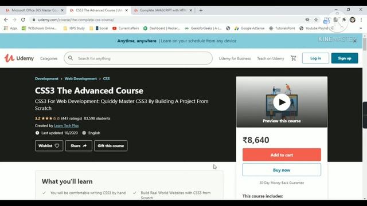The height and width of the screenshot is (206, 367).
Task: Click the browser forward arrow
Action: [14, 20]
